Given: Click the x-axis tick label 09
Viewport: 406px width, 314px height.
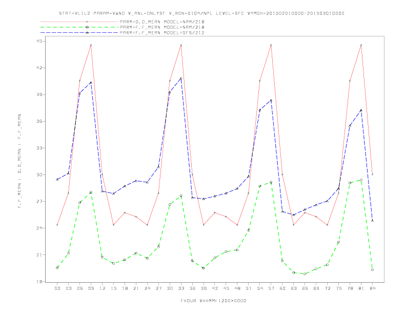Looking at the screenshot, I should point(91,288).
